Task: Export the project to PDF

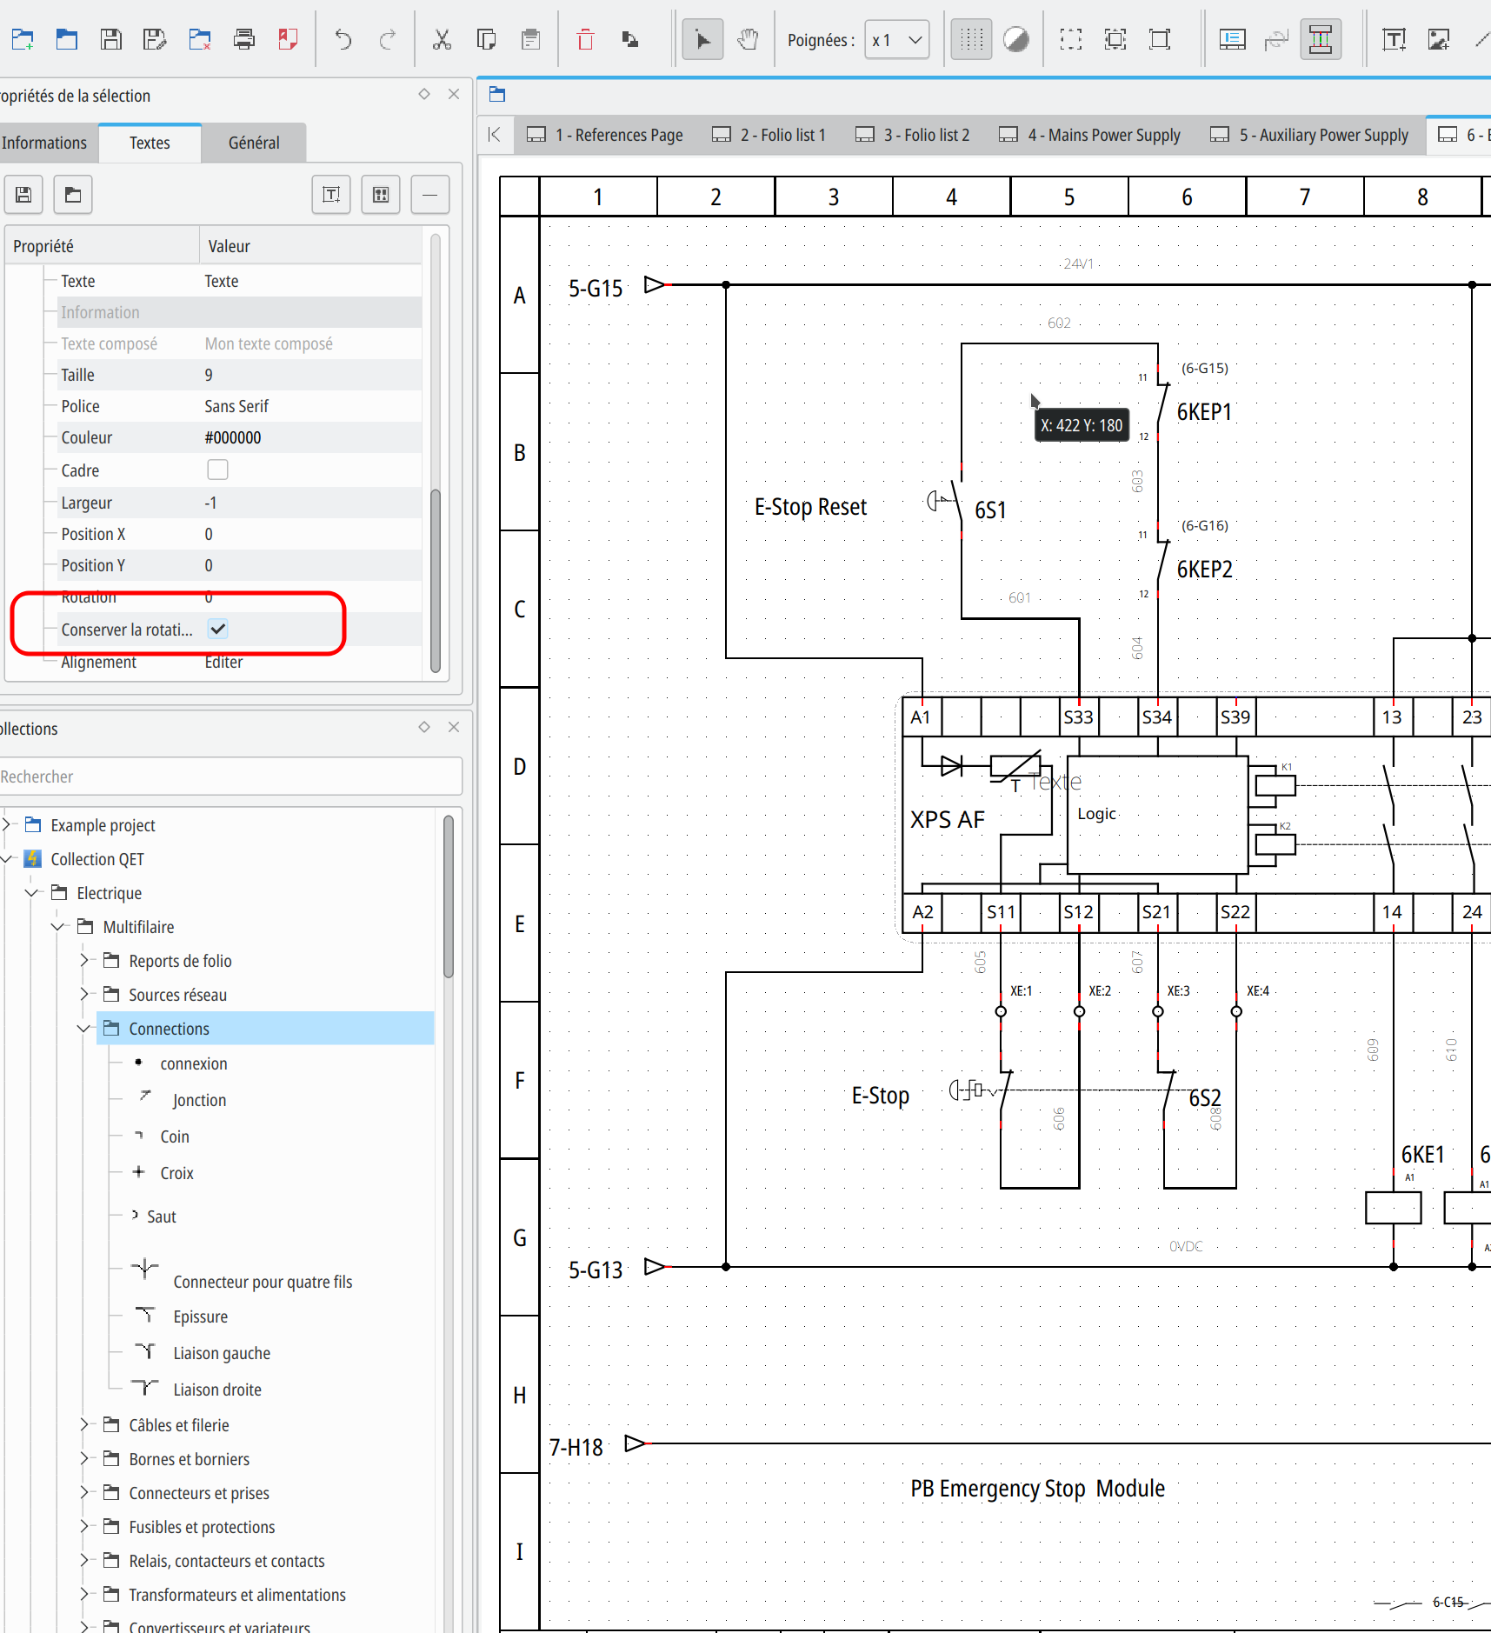Action: (289, 39)
